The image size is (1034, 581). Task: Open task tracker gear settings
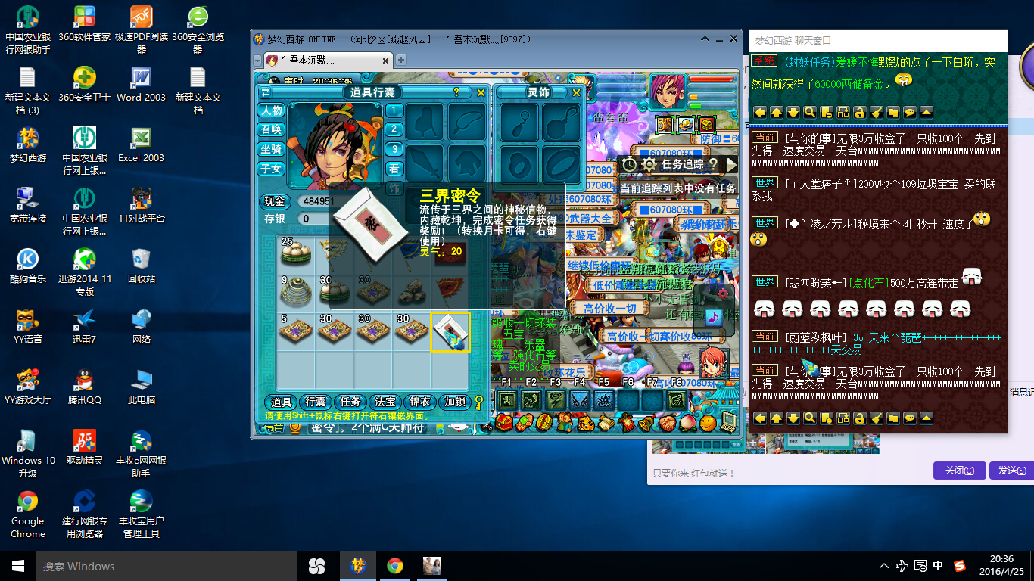click(x=649, y=164)
